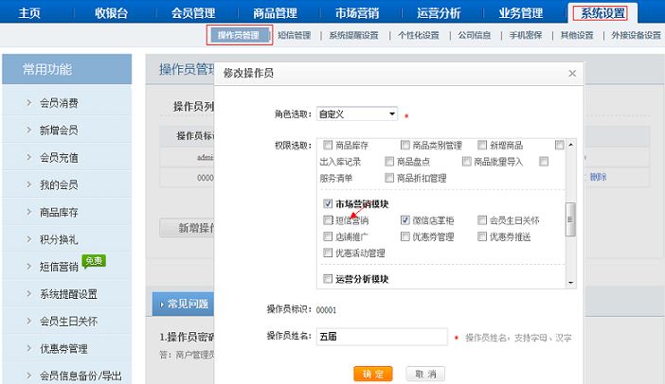Click the arrow icon beside 新增会员

tap(28, 130)
